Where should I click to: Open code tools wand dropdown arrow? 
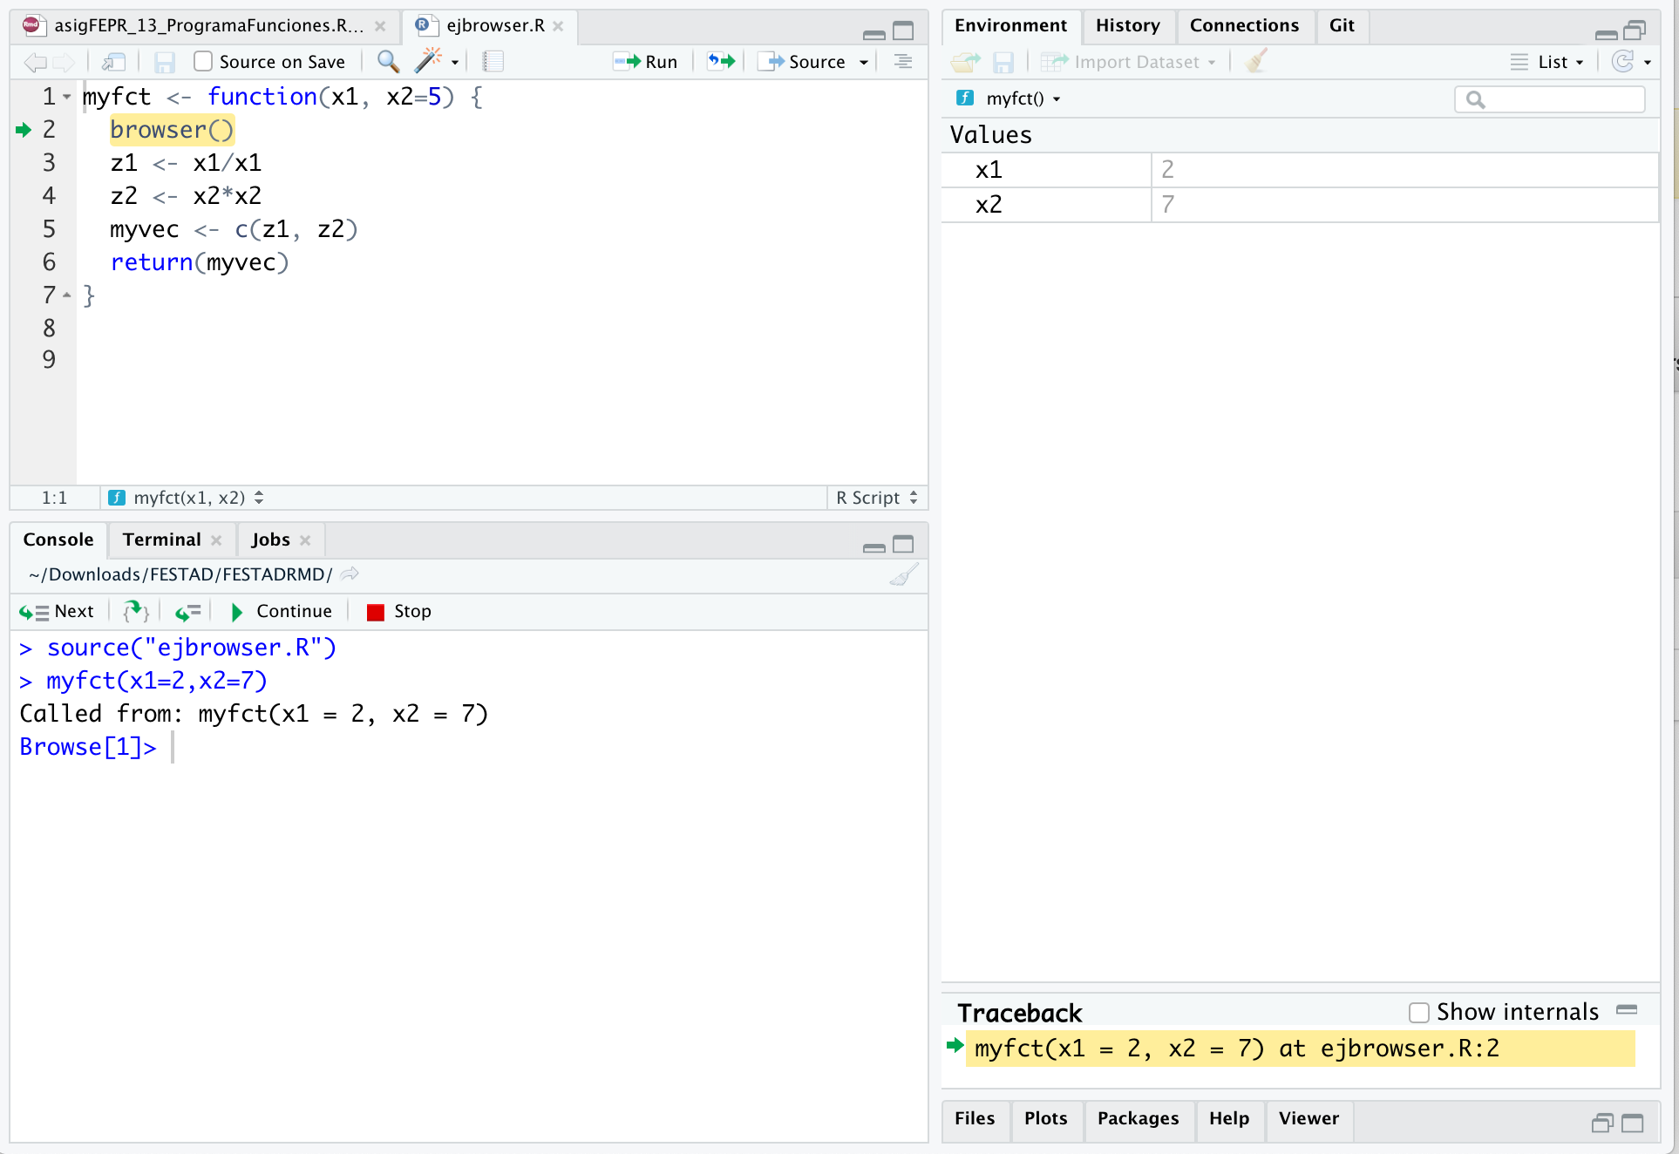pos(454,62)
